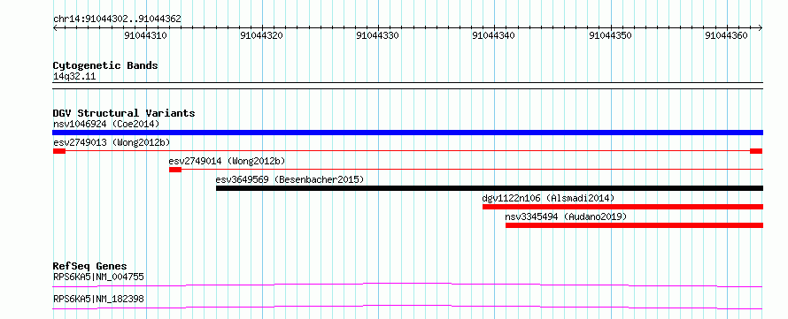Select nsv3345494 (Audano2019) label
This screenshot has height=319, width=788.
(566, 216)
